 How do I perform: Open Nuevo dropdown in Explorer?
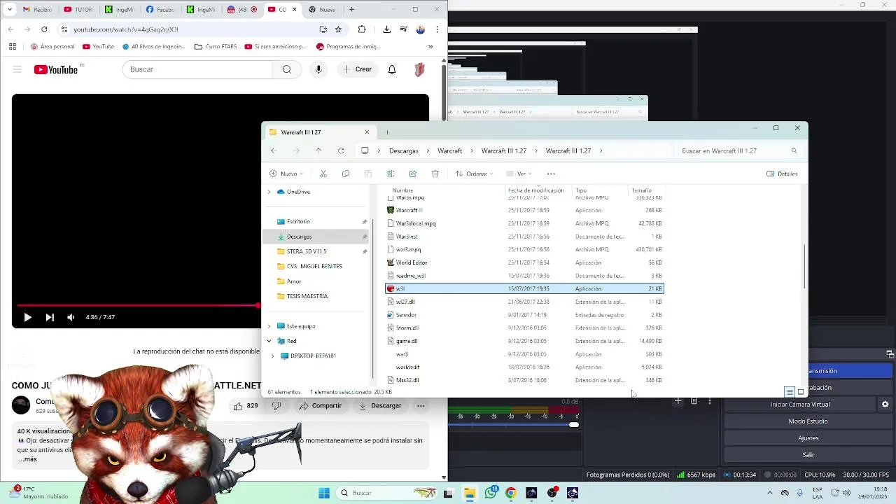pyautogui.click(x=286, y=174)
